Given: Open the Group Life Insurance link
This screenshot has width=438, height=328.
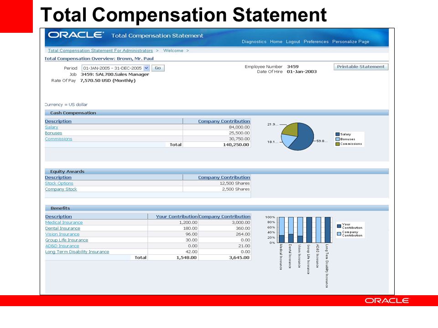Looking at the screenshot, I should (67, 240).
